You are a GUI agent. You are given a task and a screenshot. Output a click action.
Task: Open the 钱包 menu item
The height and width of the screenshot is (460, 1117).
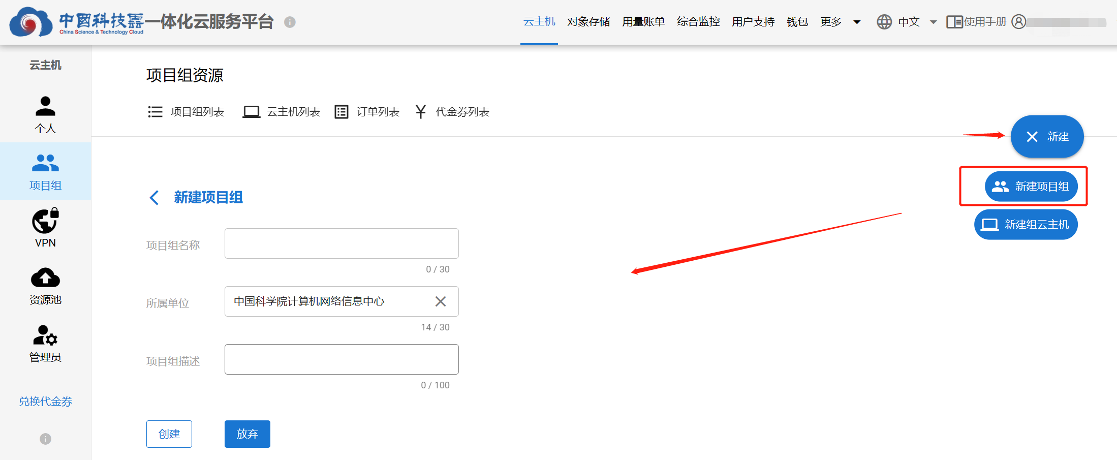[797, 22]
